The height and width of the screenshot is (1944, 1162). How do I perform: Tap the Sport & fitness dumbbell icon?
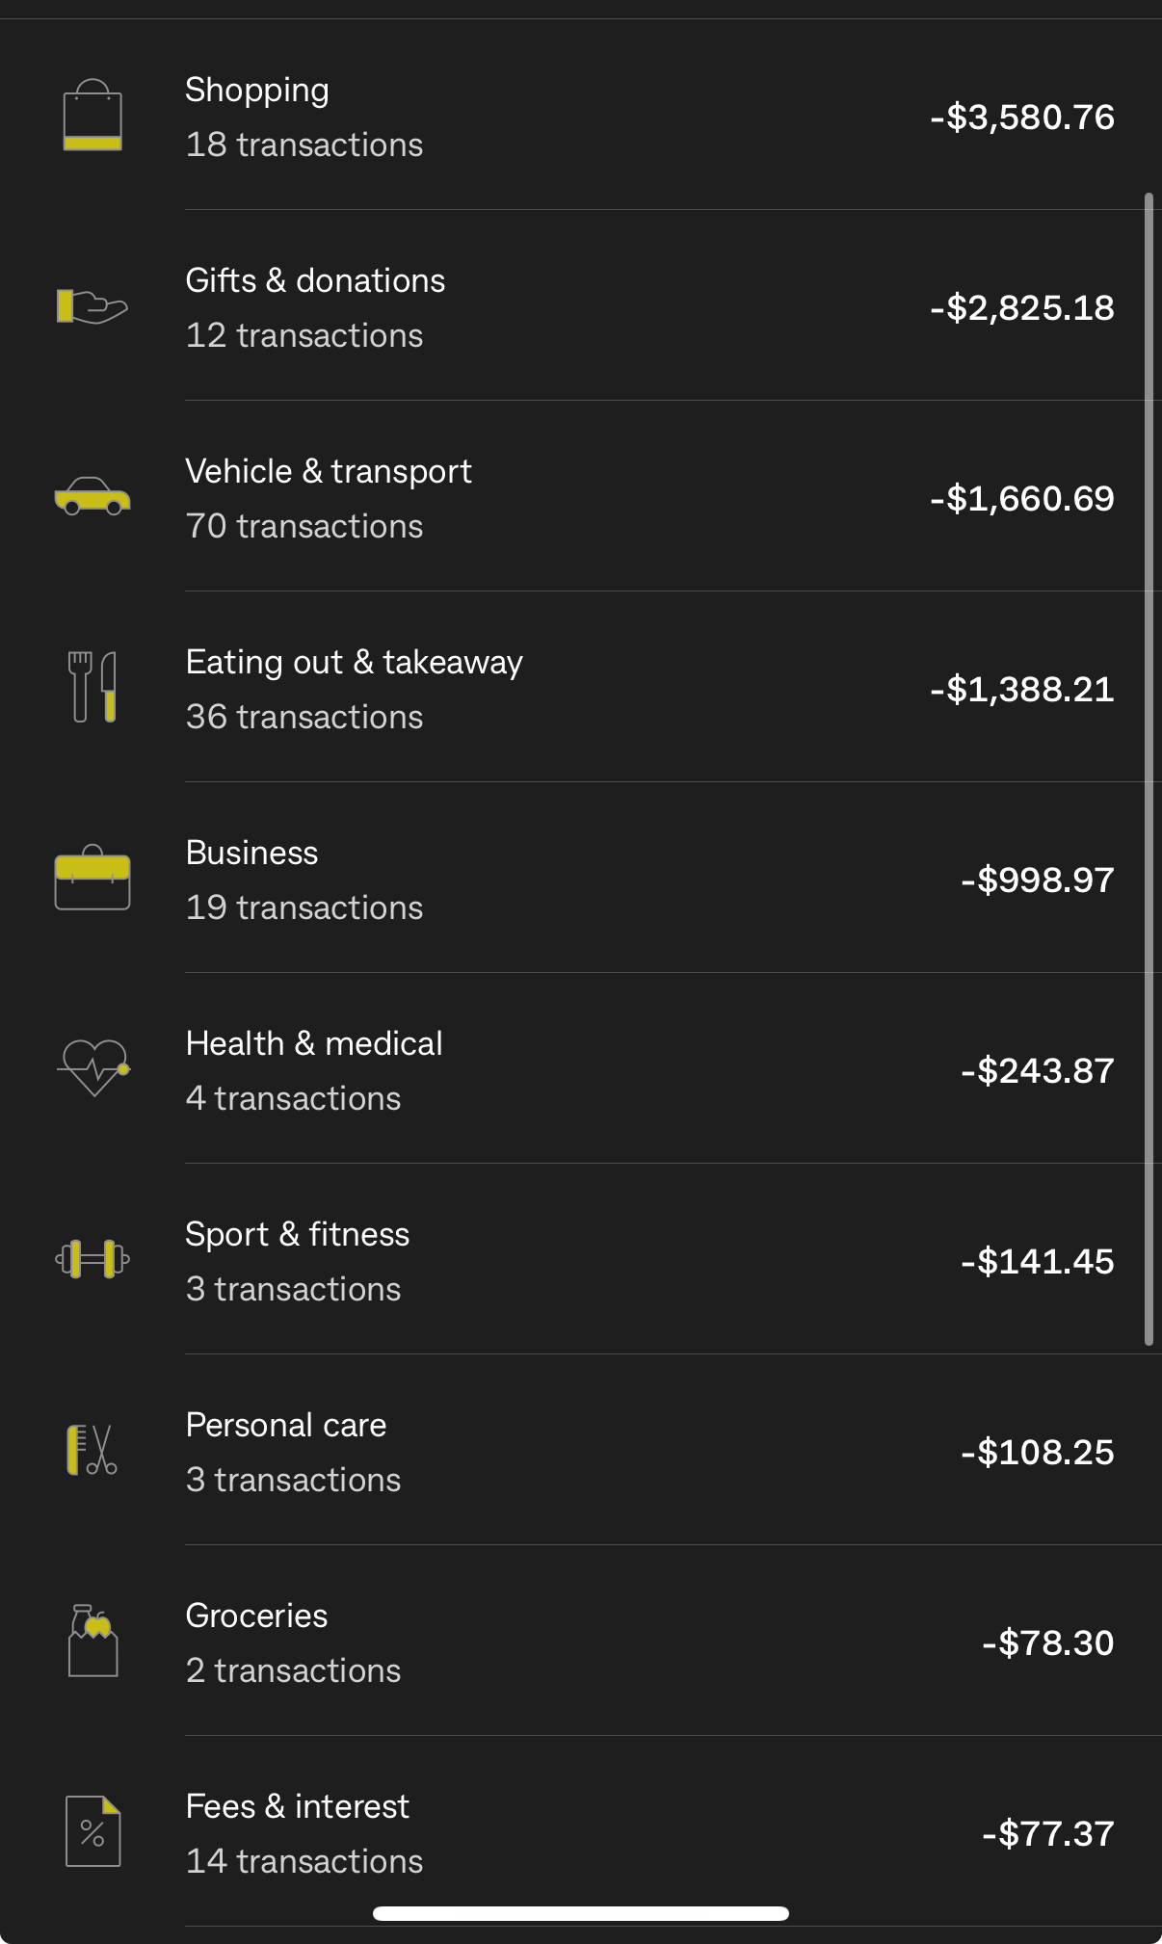coord(92,1259)
